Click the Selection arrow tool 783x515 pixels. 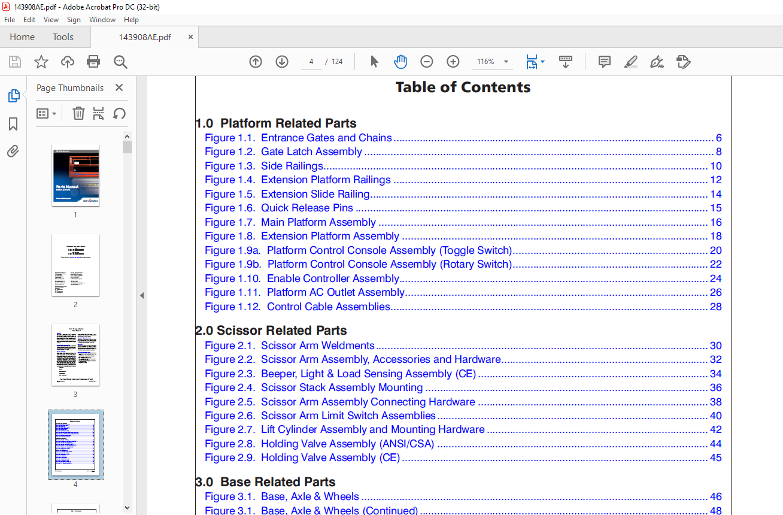[x=374, y=62]
